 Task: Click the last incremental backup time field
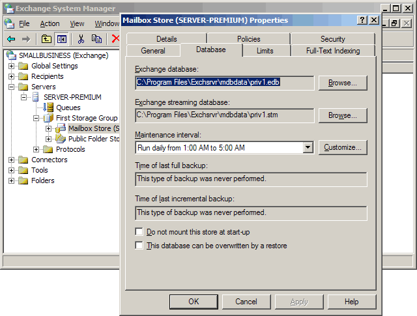click(x=251, y=213)
